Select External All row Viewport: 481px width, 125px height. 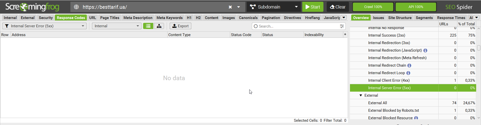[x=413, y=103]
